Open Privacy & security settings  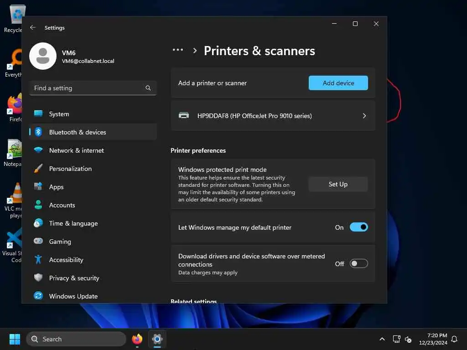(x=93, y=278)
